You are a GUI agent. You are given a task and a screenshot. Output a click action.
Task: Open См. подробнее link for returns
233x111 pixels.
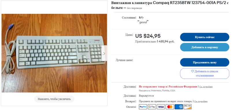pos(201,102)
